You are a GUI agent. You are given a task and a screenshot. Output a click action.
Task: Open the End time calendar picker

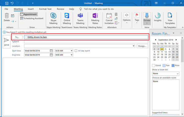point(51,55)
